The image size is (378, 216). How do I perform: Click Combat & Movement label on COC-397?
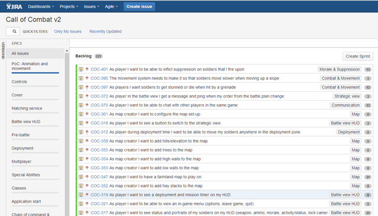(x=341, y=87)
